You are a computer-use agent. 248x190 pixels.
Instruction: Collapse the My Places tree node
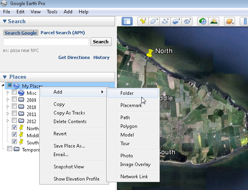click(3, 85)
